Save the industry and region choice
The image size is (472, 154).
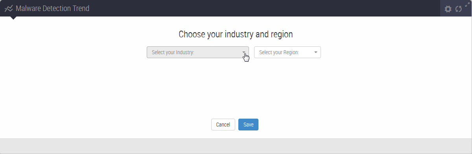coord(248,125)
